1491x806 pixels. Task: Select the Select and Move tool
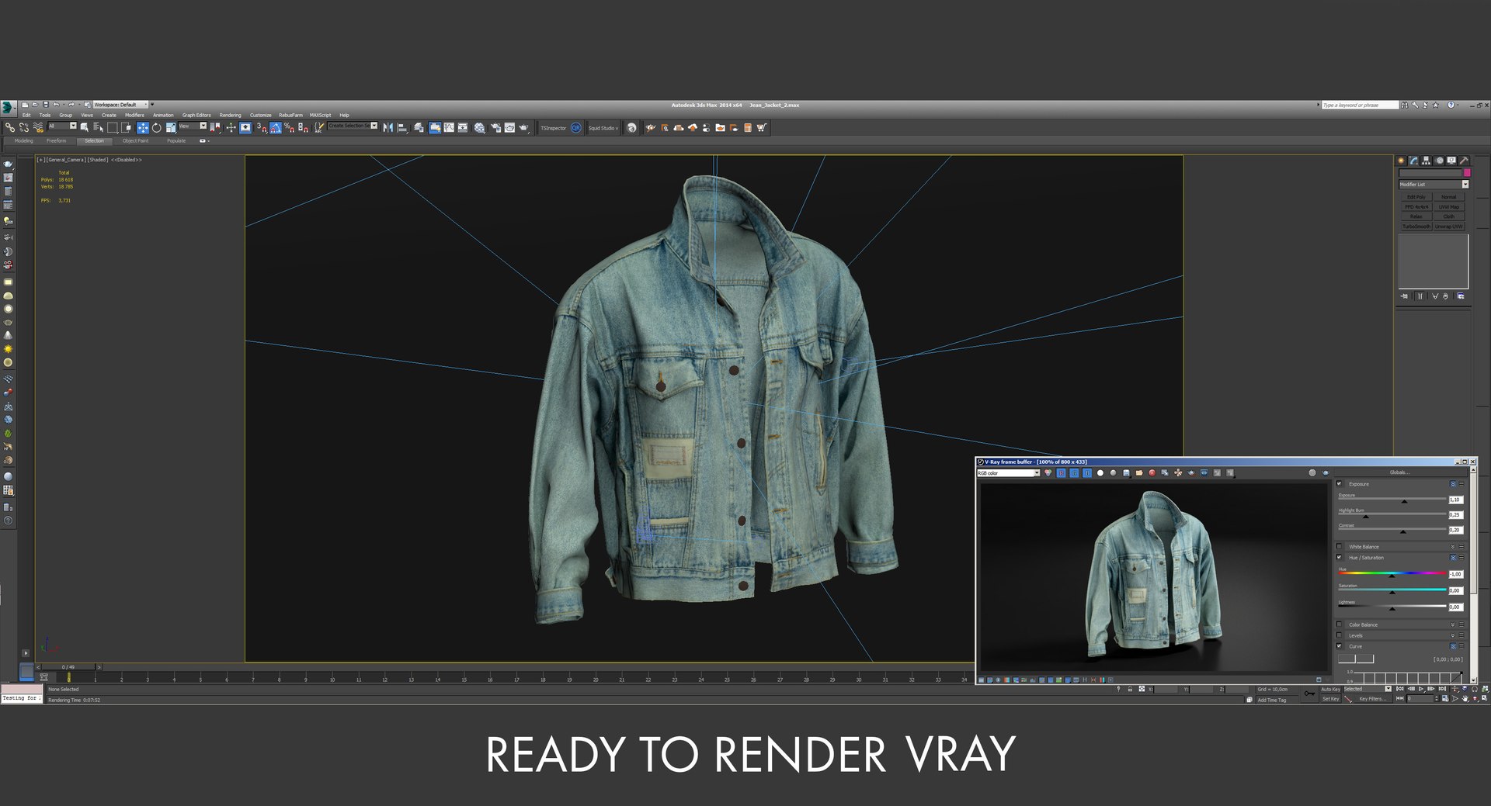tap(143, 128)
